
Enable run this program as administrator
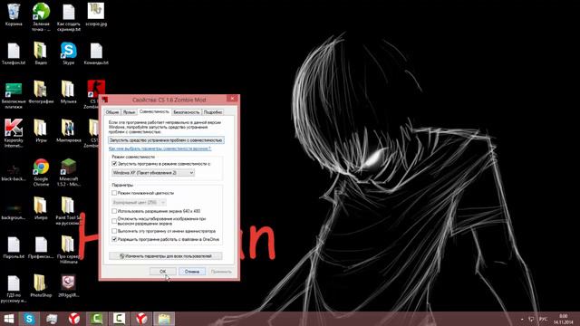(x=114, y=231)
